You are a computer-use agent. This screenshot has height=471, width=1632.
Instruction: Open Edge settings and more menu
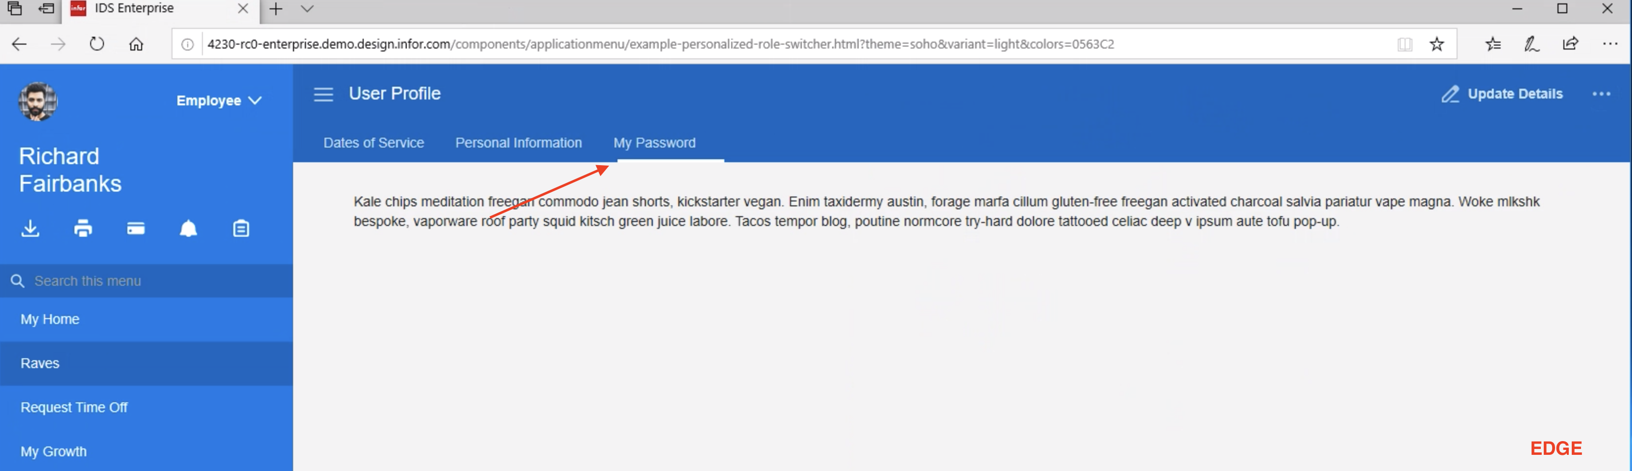pos(1610,44)
